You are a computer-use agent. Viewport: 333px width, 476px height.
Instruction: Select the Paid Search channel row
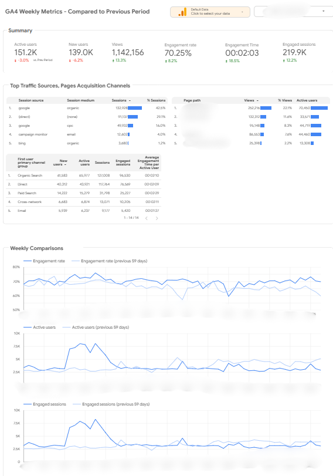pos(83,193)
